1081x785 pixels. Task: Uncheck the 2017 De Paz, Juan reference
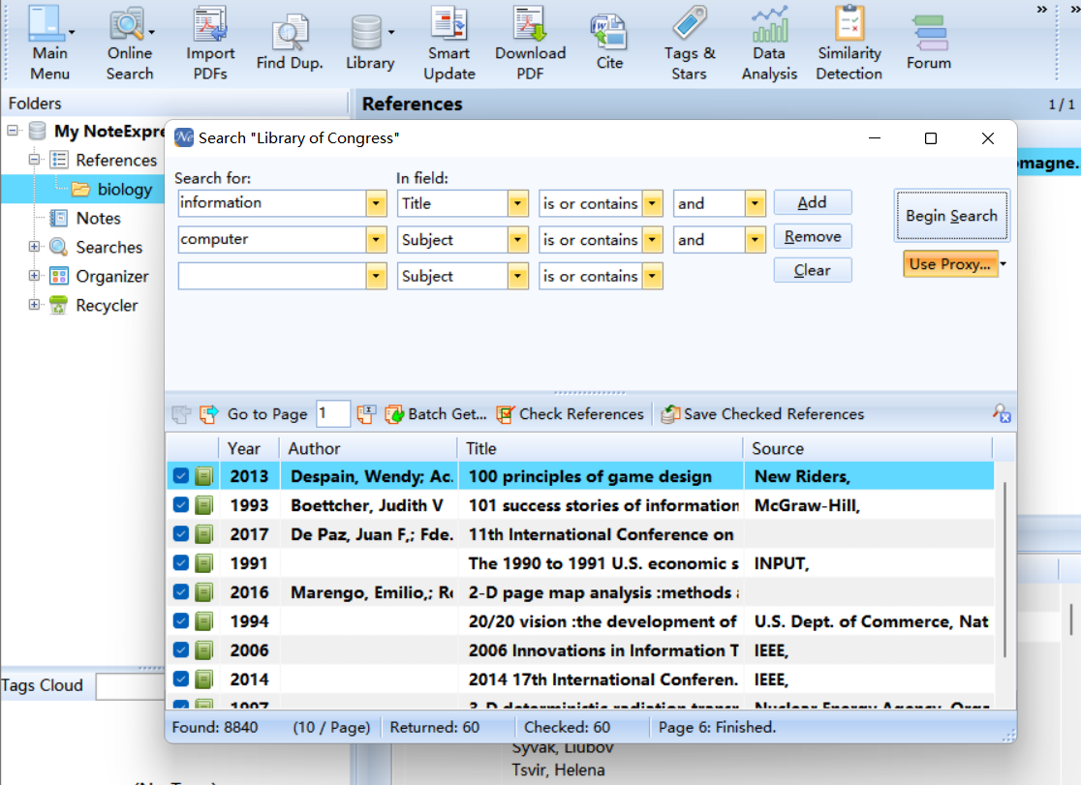[x=180, y=534]
